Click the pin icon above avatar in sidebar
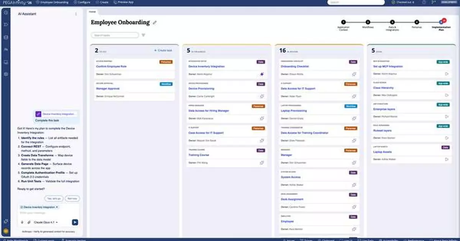This screenshot has width=460, height=241. [x=6, y=221]
